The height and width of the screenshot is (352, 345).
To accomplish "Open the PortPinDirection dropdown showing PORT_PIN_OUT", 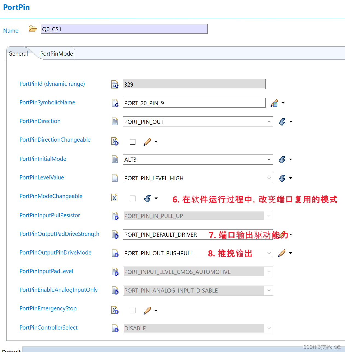I will click(x=269, y=122).
